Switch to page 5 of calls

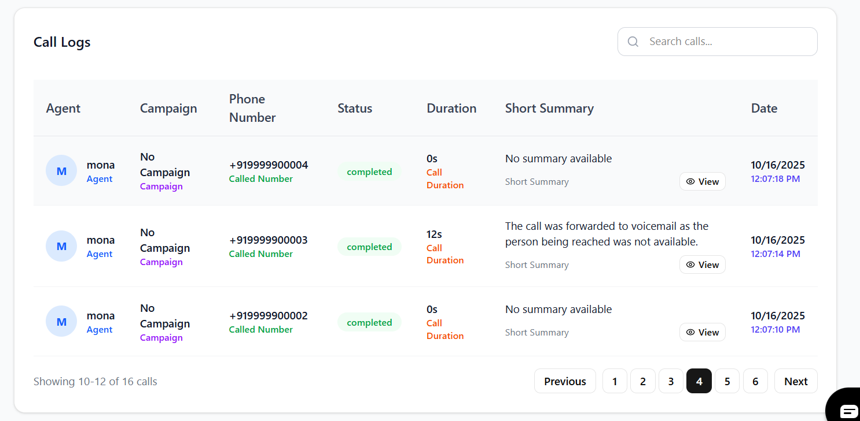point(727,381)
